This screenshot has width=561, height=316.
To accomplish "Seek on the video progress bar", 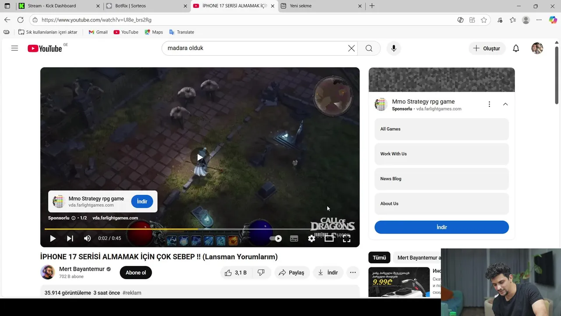I will pos(200,229).
